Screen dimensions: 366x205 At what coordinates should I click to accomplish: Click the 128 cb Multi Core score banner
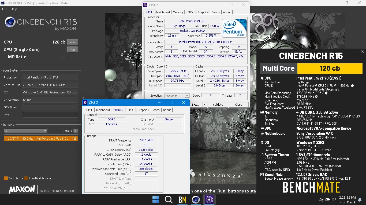[x=330, y=68]
